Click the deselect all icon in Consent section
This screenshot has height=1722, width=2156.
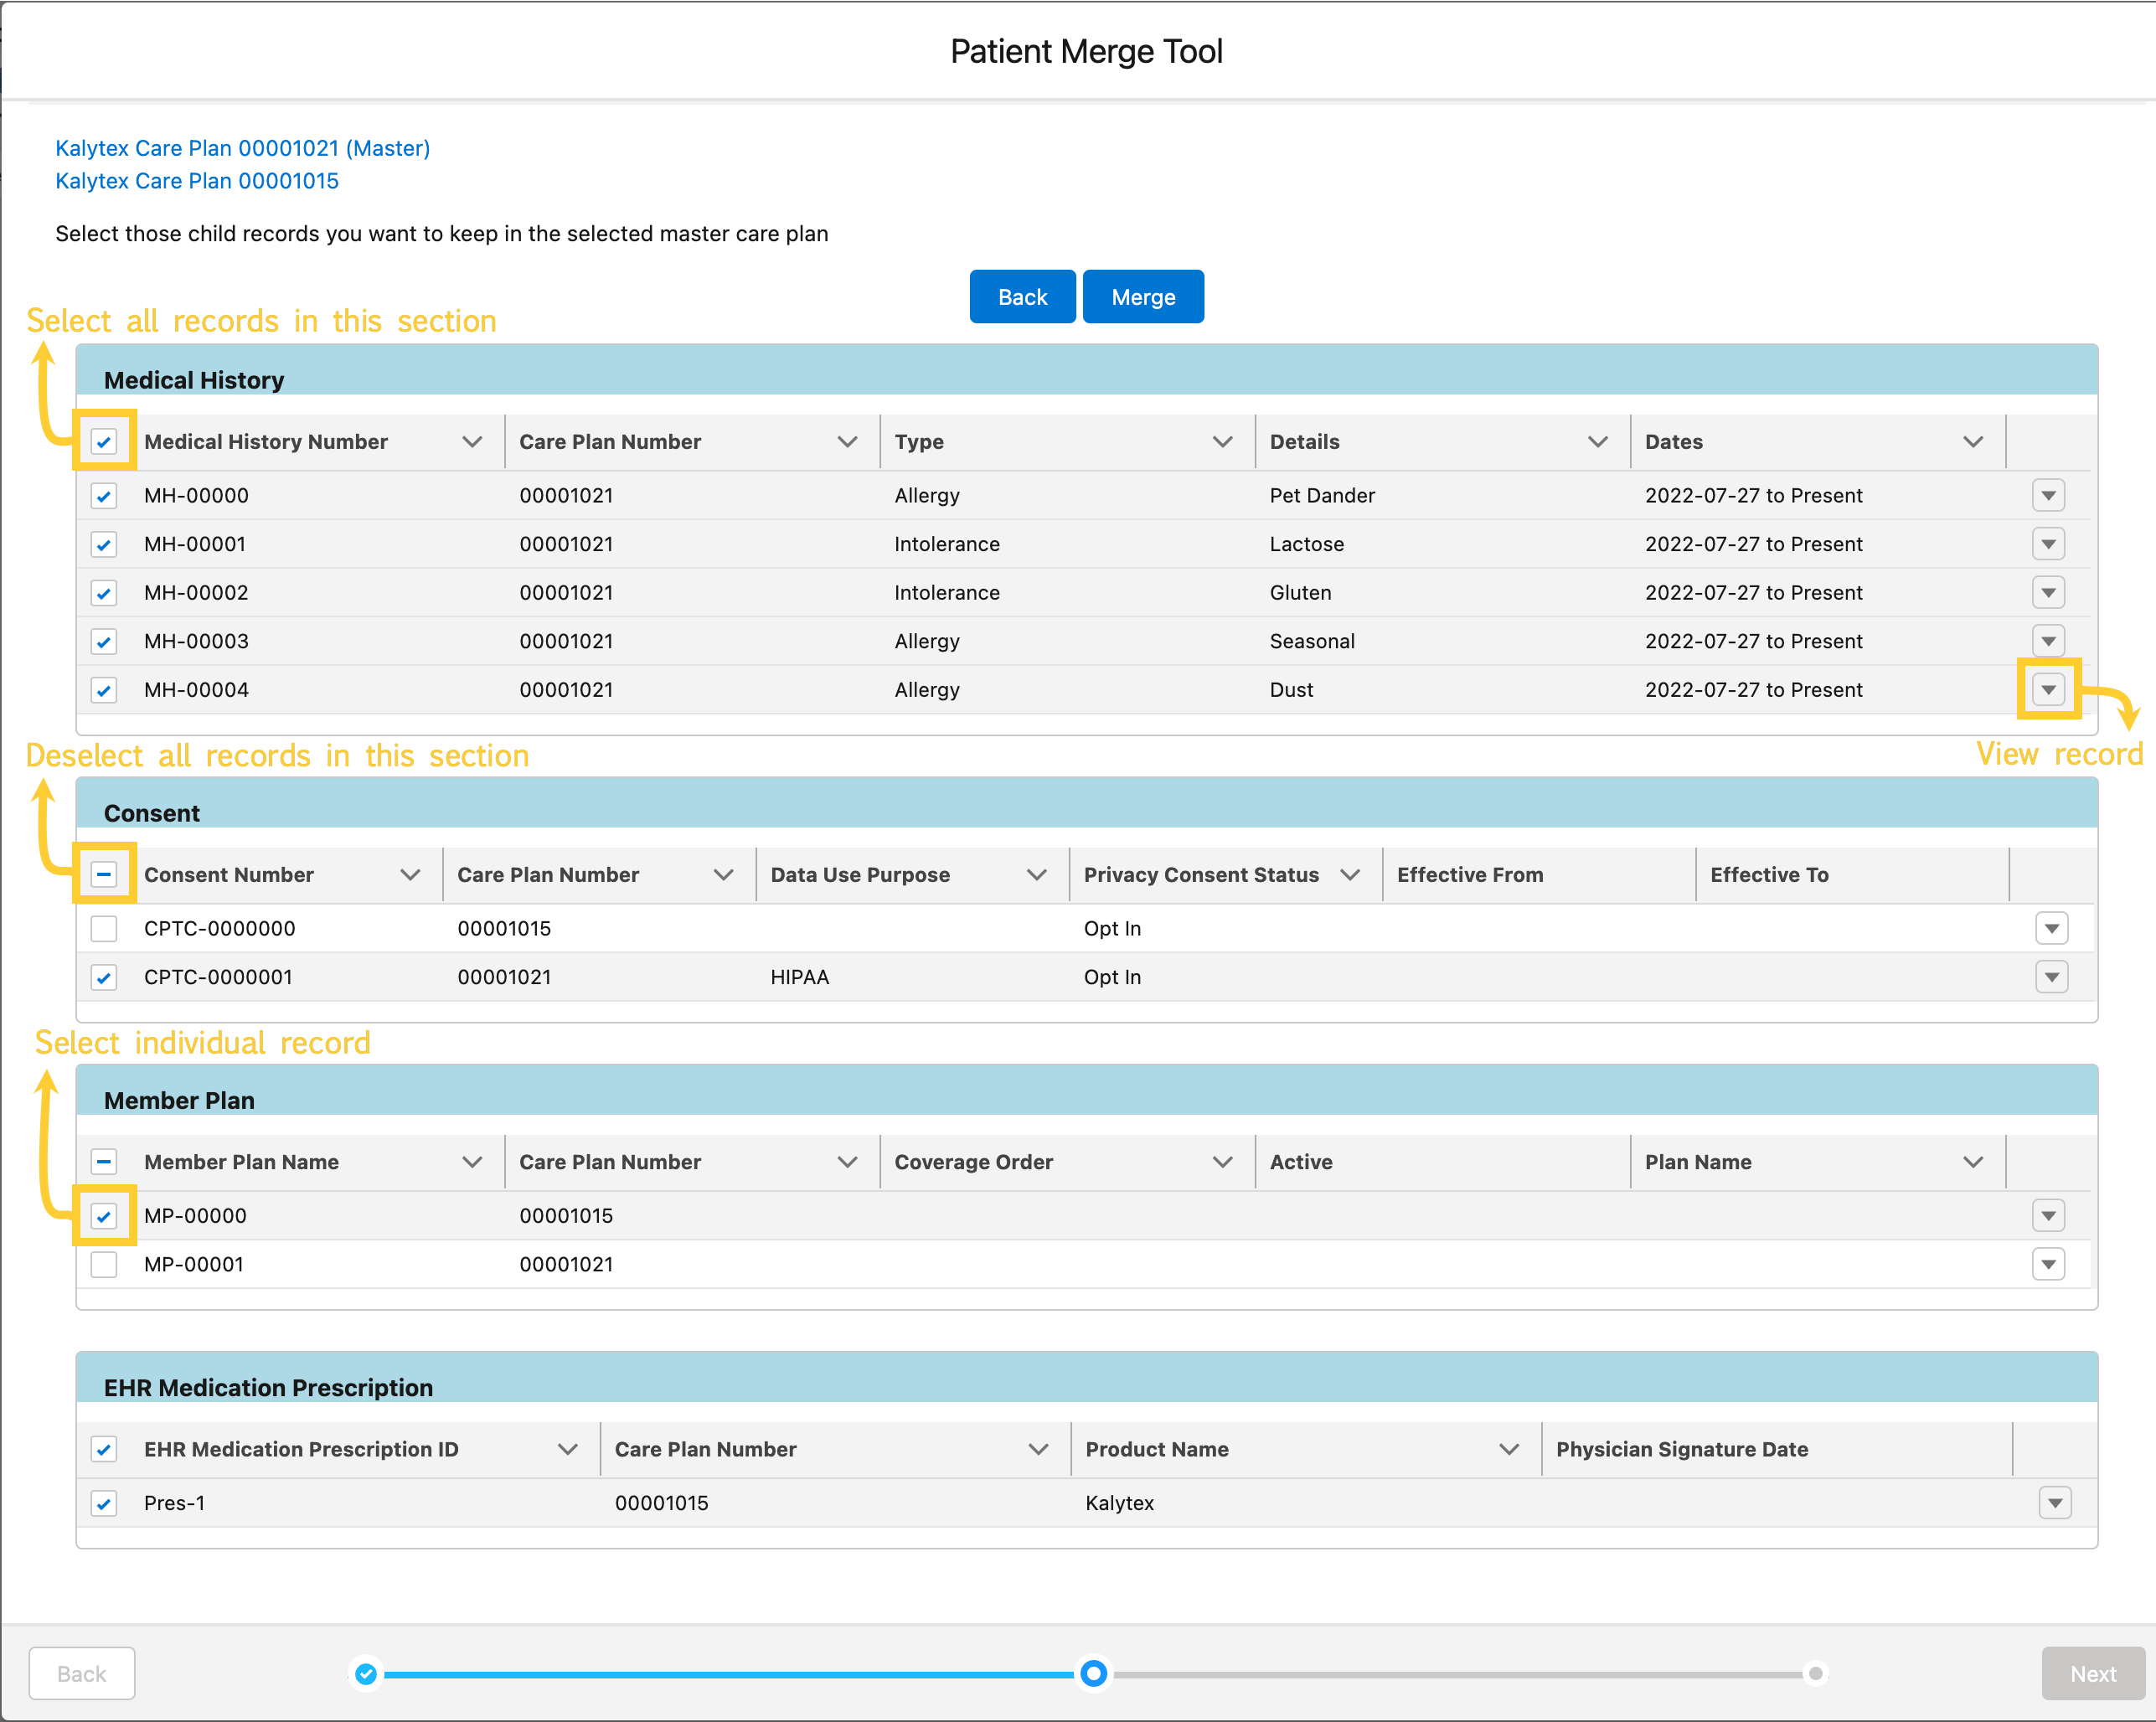click(x=107, y=874)
